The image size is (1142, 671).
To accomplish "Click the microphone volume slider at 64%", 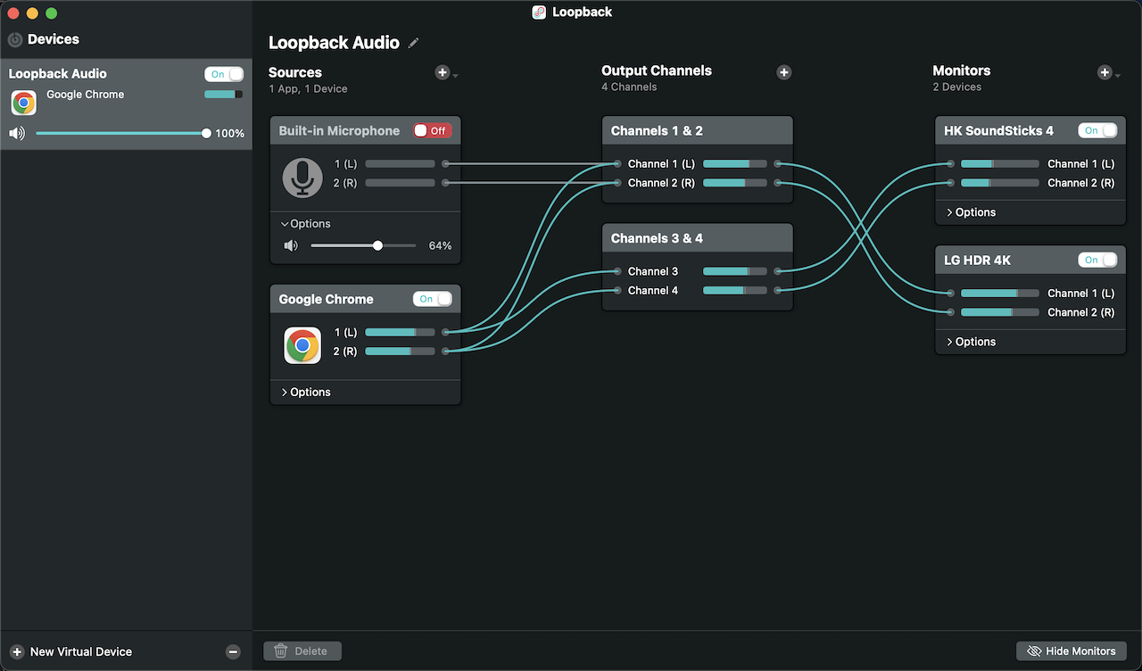I will 377,244.
